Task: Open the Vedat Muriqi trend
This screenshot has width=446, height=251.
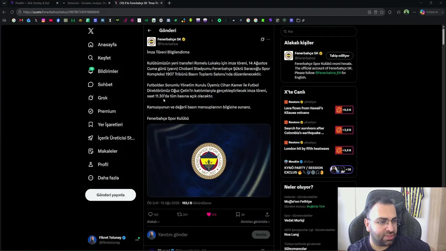Action: point(294,220)
